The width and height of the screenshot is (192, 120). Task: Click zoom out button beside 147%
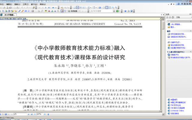(x=35, y=114)
